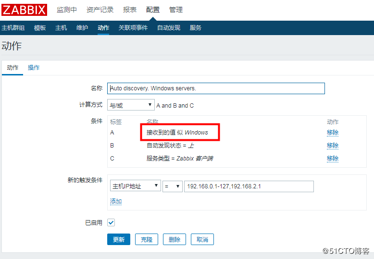Click the 更新 button
Screen dimensions: 374x259
(119, 239)
